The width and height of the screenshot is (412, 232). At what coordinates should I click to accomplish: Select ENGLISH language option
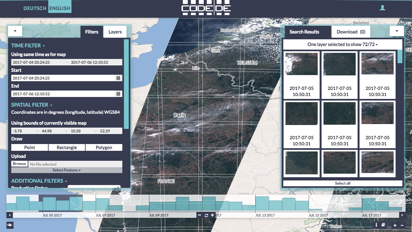pyautogui.click(x=60, y=8)
